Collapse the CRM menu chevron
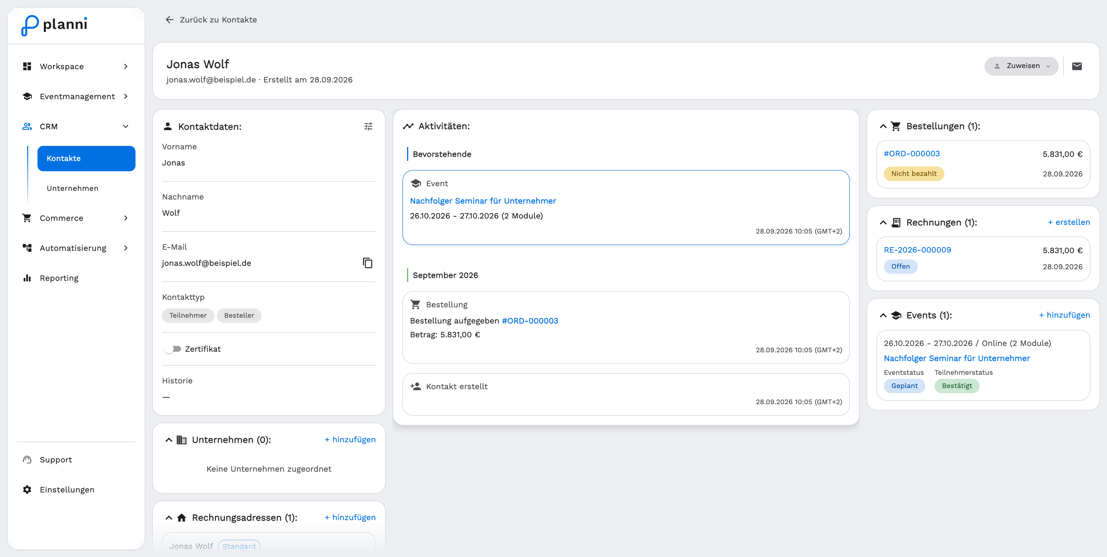The width and height of the screenshot is (1107, 557). (125, 126)
